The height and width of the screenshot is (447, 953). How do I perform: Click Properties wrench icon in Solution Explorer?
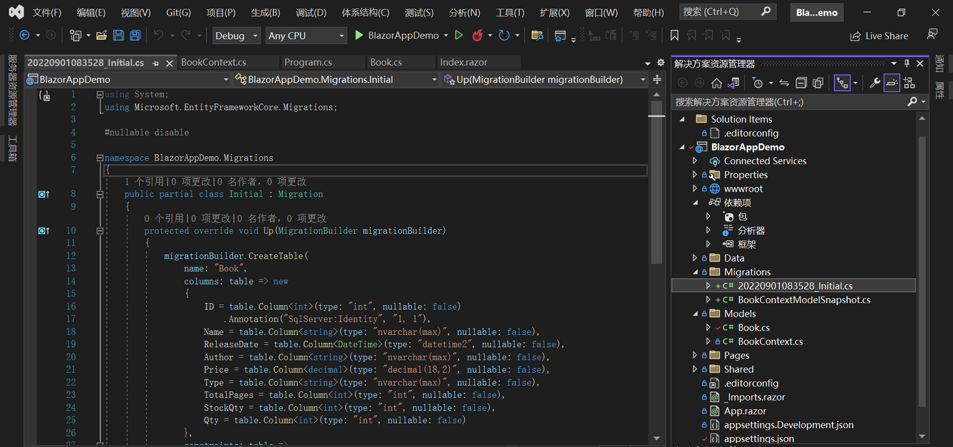(875, 83)
